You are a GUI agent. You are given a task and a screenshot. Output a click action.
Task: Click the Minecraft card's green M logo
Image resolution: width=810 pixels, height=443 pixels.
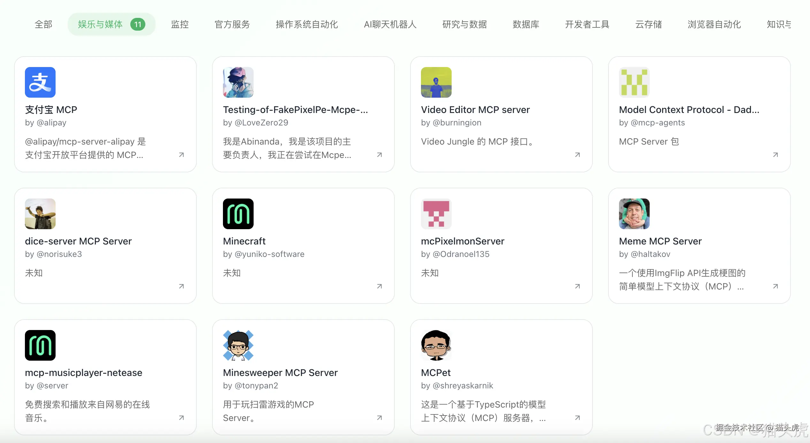pos(238,214)
